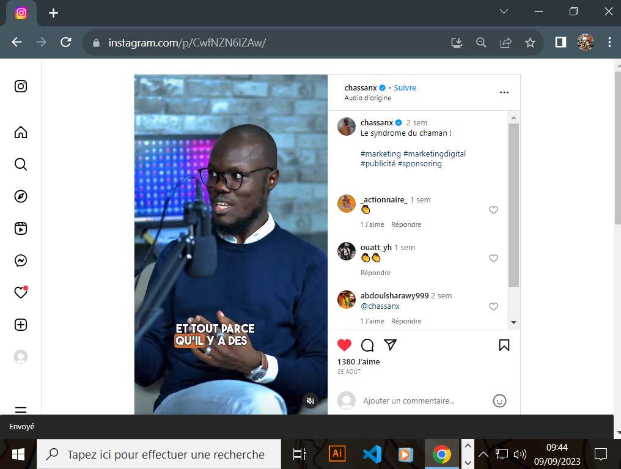Open emoji picker in comment box

coord(499,401)
